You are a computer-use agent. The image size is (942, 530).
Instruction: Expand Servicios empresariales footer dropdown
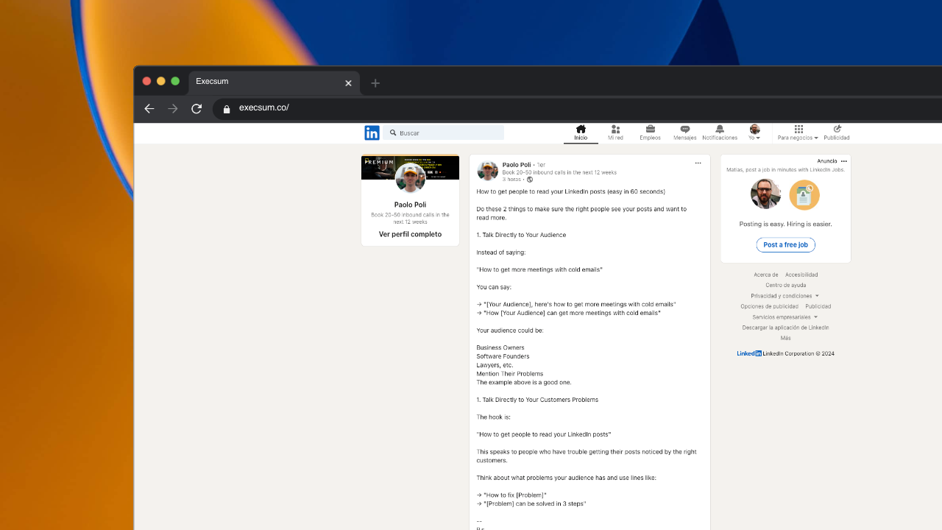[785, 317]
